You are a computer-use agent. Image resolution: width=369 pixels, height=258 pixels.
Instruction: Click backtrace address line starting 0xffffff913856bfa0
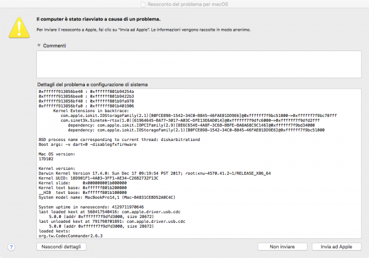click(x=86, y=106)
